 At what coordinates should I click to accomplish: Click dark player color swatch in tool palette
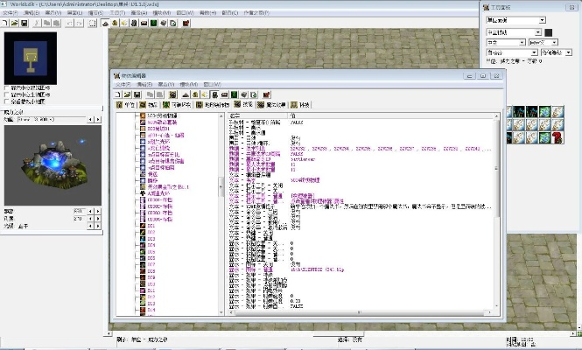548,32
